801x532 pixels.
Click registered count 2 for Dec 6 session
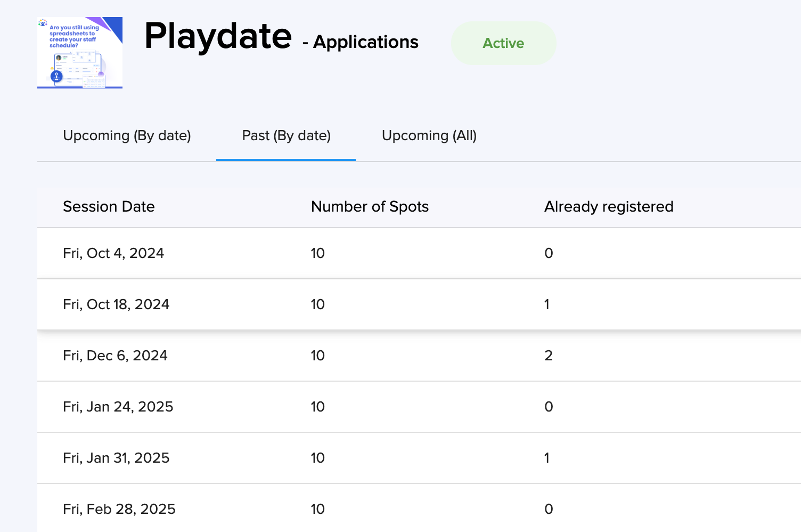[548, 356]
